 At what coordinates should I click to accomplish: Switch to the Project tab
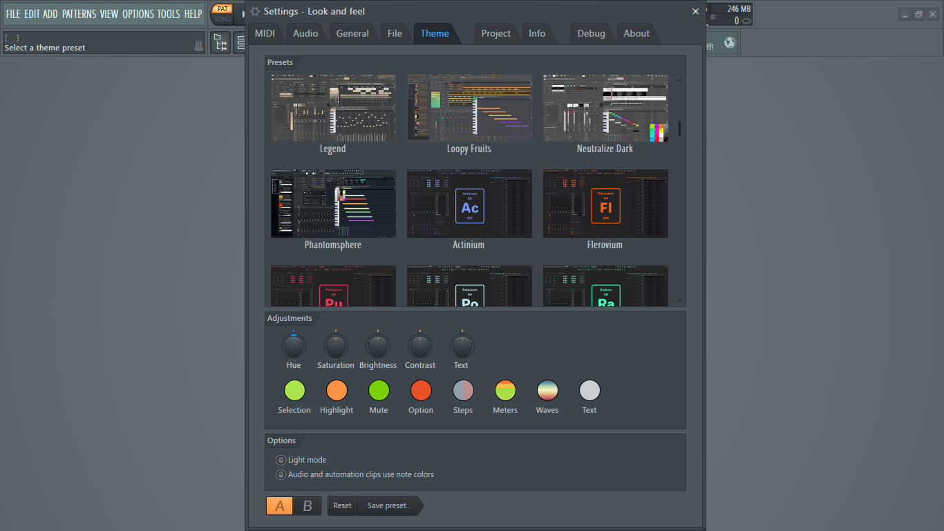(496, 33)
